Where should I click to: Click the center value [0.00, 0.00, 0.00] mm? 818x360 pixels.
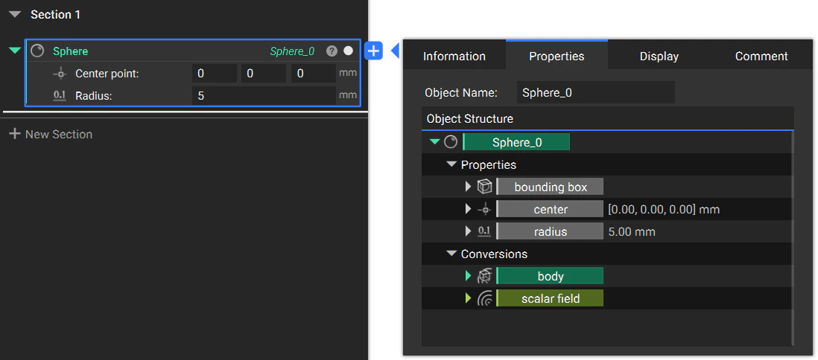[x=664, y=210]
